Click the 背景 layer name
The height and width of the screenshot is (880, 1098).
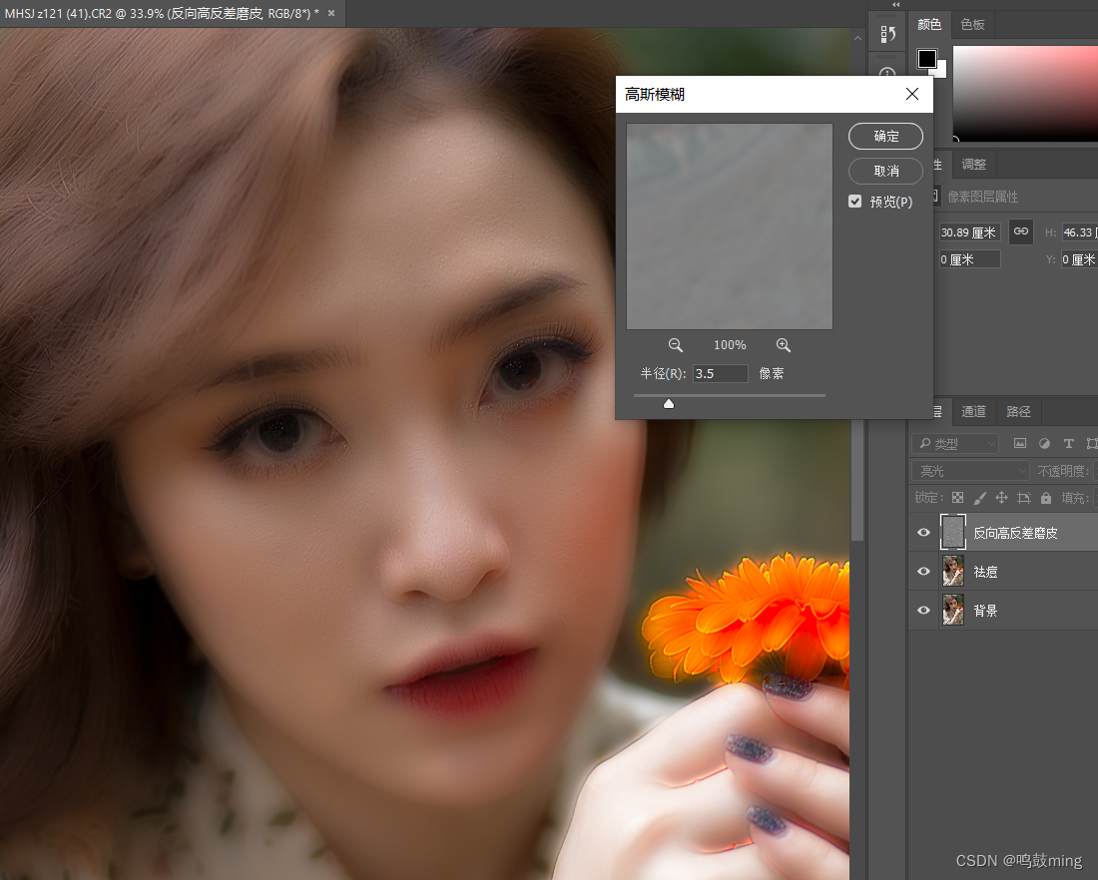pyautogui.click(x=985, y=612)
